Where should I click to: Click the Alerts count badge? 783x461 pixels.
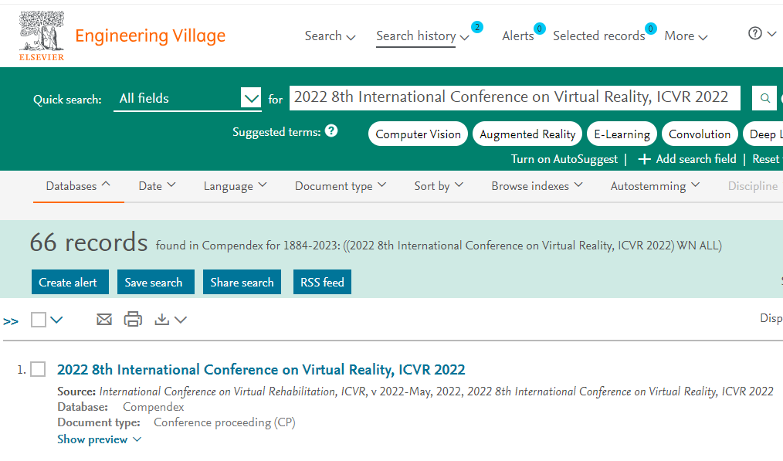(539, 29)
